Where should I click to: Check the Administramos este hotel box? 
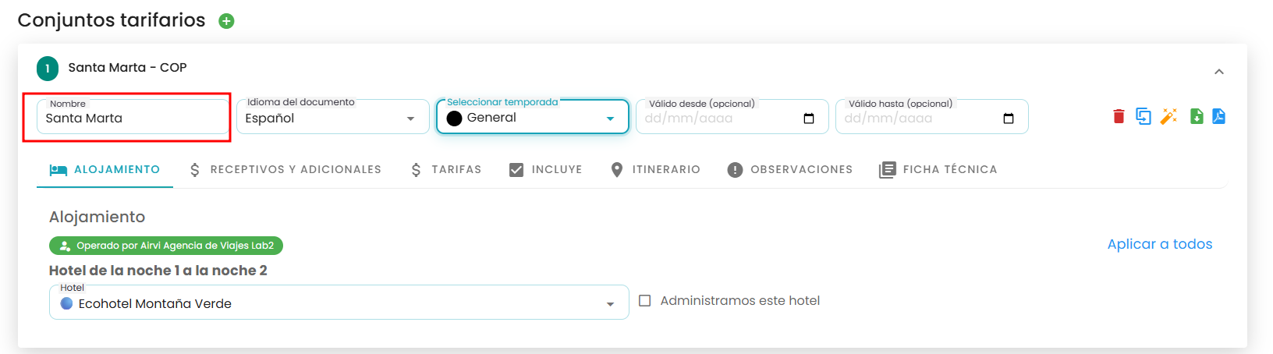[x=645, y=300]
